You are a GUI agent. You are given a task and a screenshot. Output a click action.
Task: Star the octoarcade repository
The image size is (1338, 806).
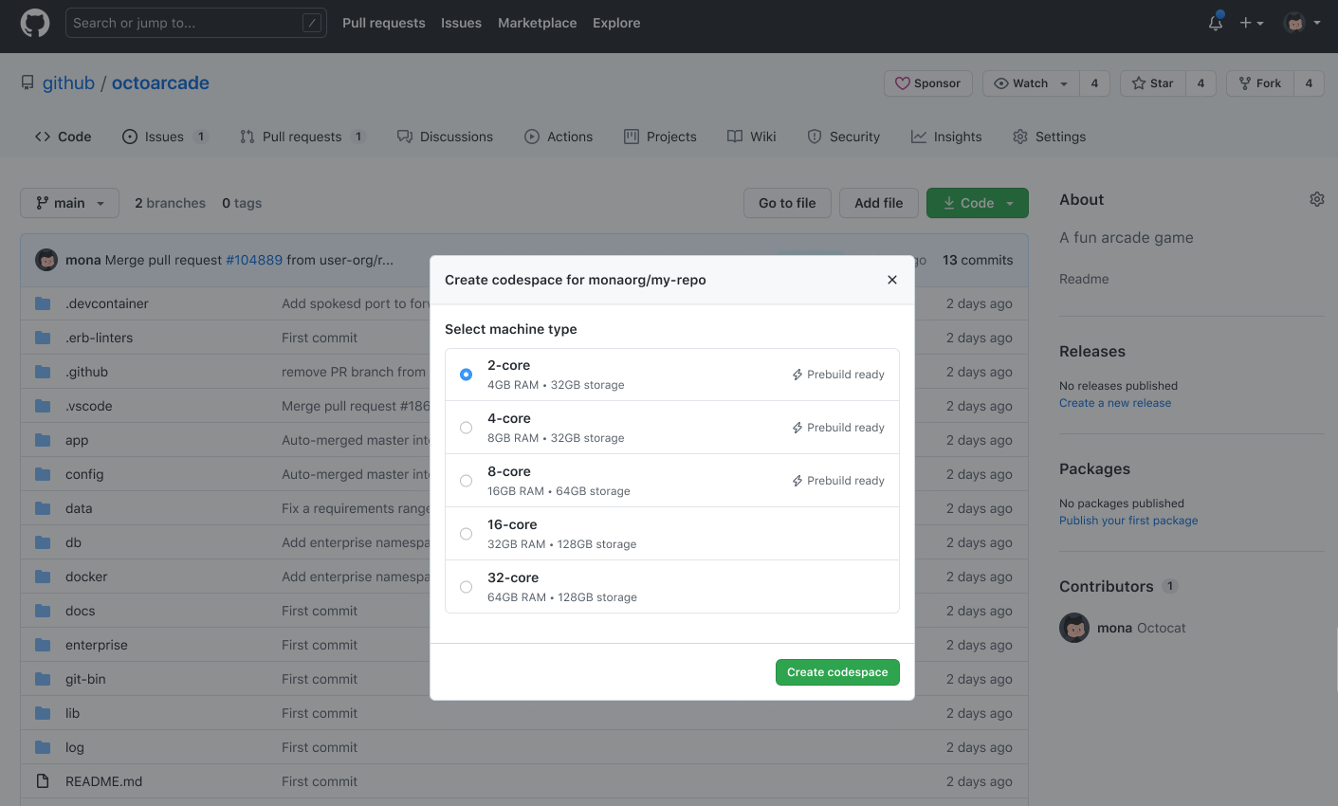[x=1152, y=83]
